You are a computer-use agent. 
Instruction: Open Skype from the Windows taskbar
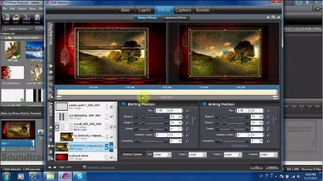pyautogui.click(x=80, y=176)
